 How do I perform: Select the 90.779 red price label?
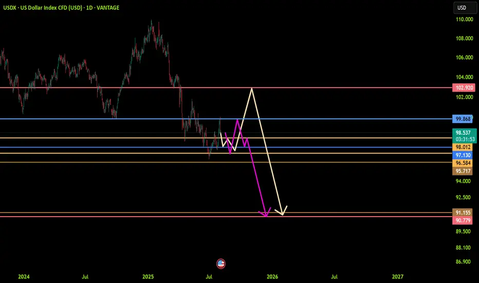pos(463,221)
